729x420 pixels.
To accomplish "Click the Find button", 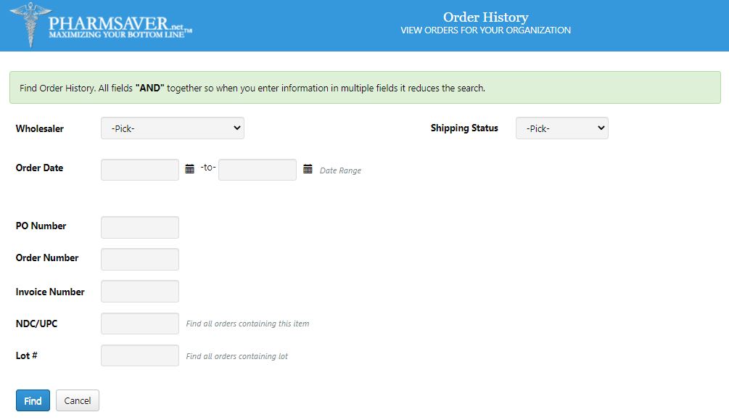I will (x=33, y=400).
